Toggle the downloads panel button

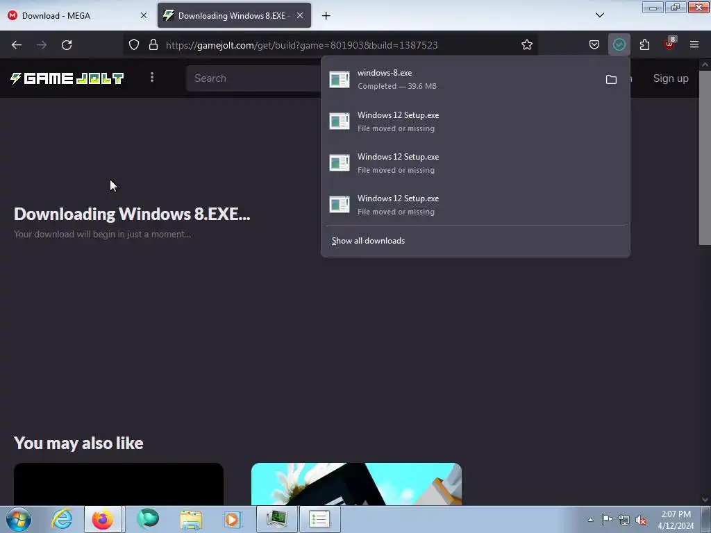tap(619, 44)
